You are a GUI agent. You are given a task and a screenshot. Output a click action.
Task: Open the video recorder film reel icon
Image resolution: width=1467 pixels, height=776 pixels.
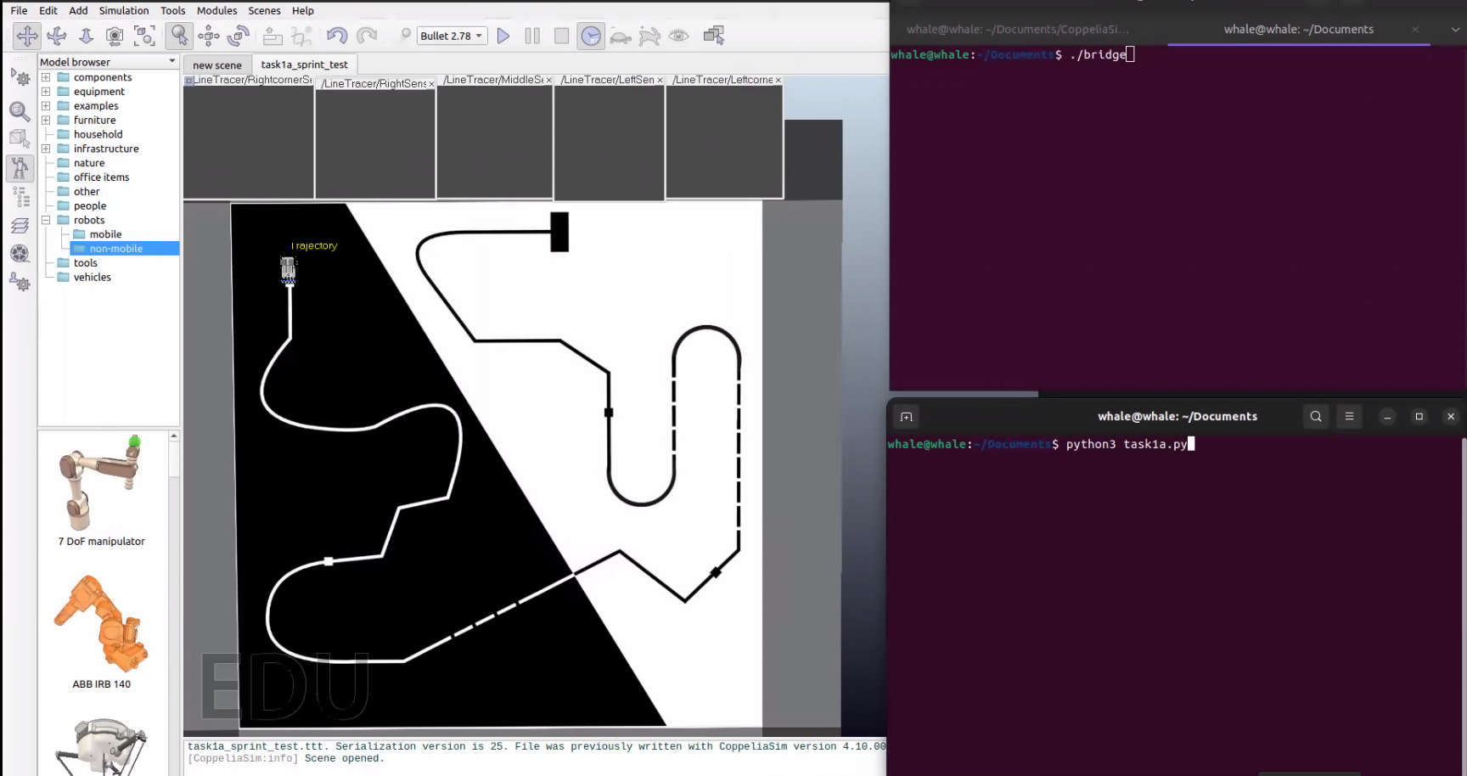point(20,254)
